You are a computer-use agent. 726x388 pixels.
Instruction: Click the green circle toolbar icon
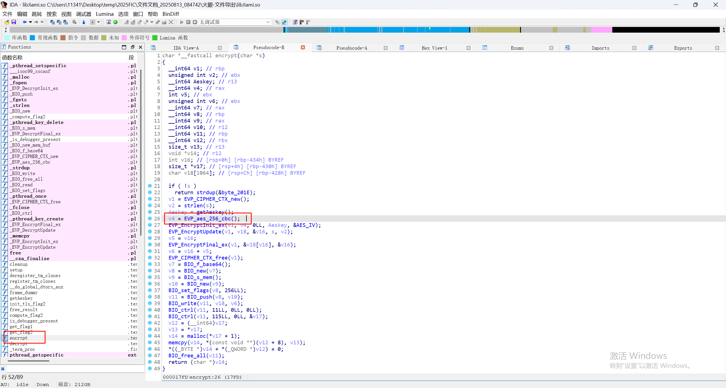[x=115, y=22]
